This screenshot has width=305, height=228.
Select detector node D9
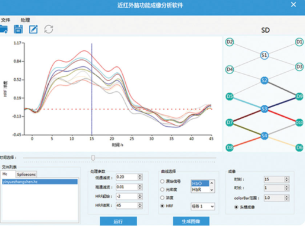[x=299, y=97]
